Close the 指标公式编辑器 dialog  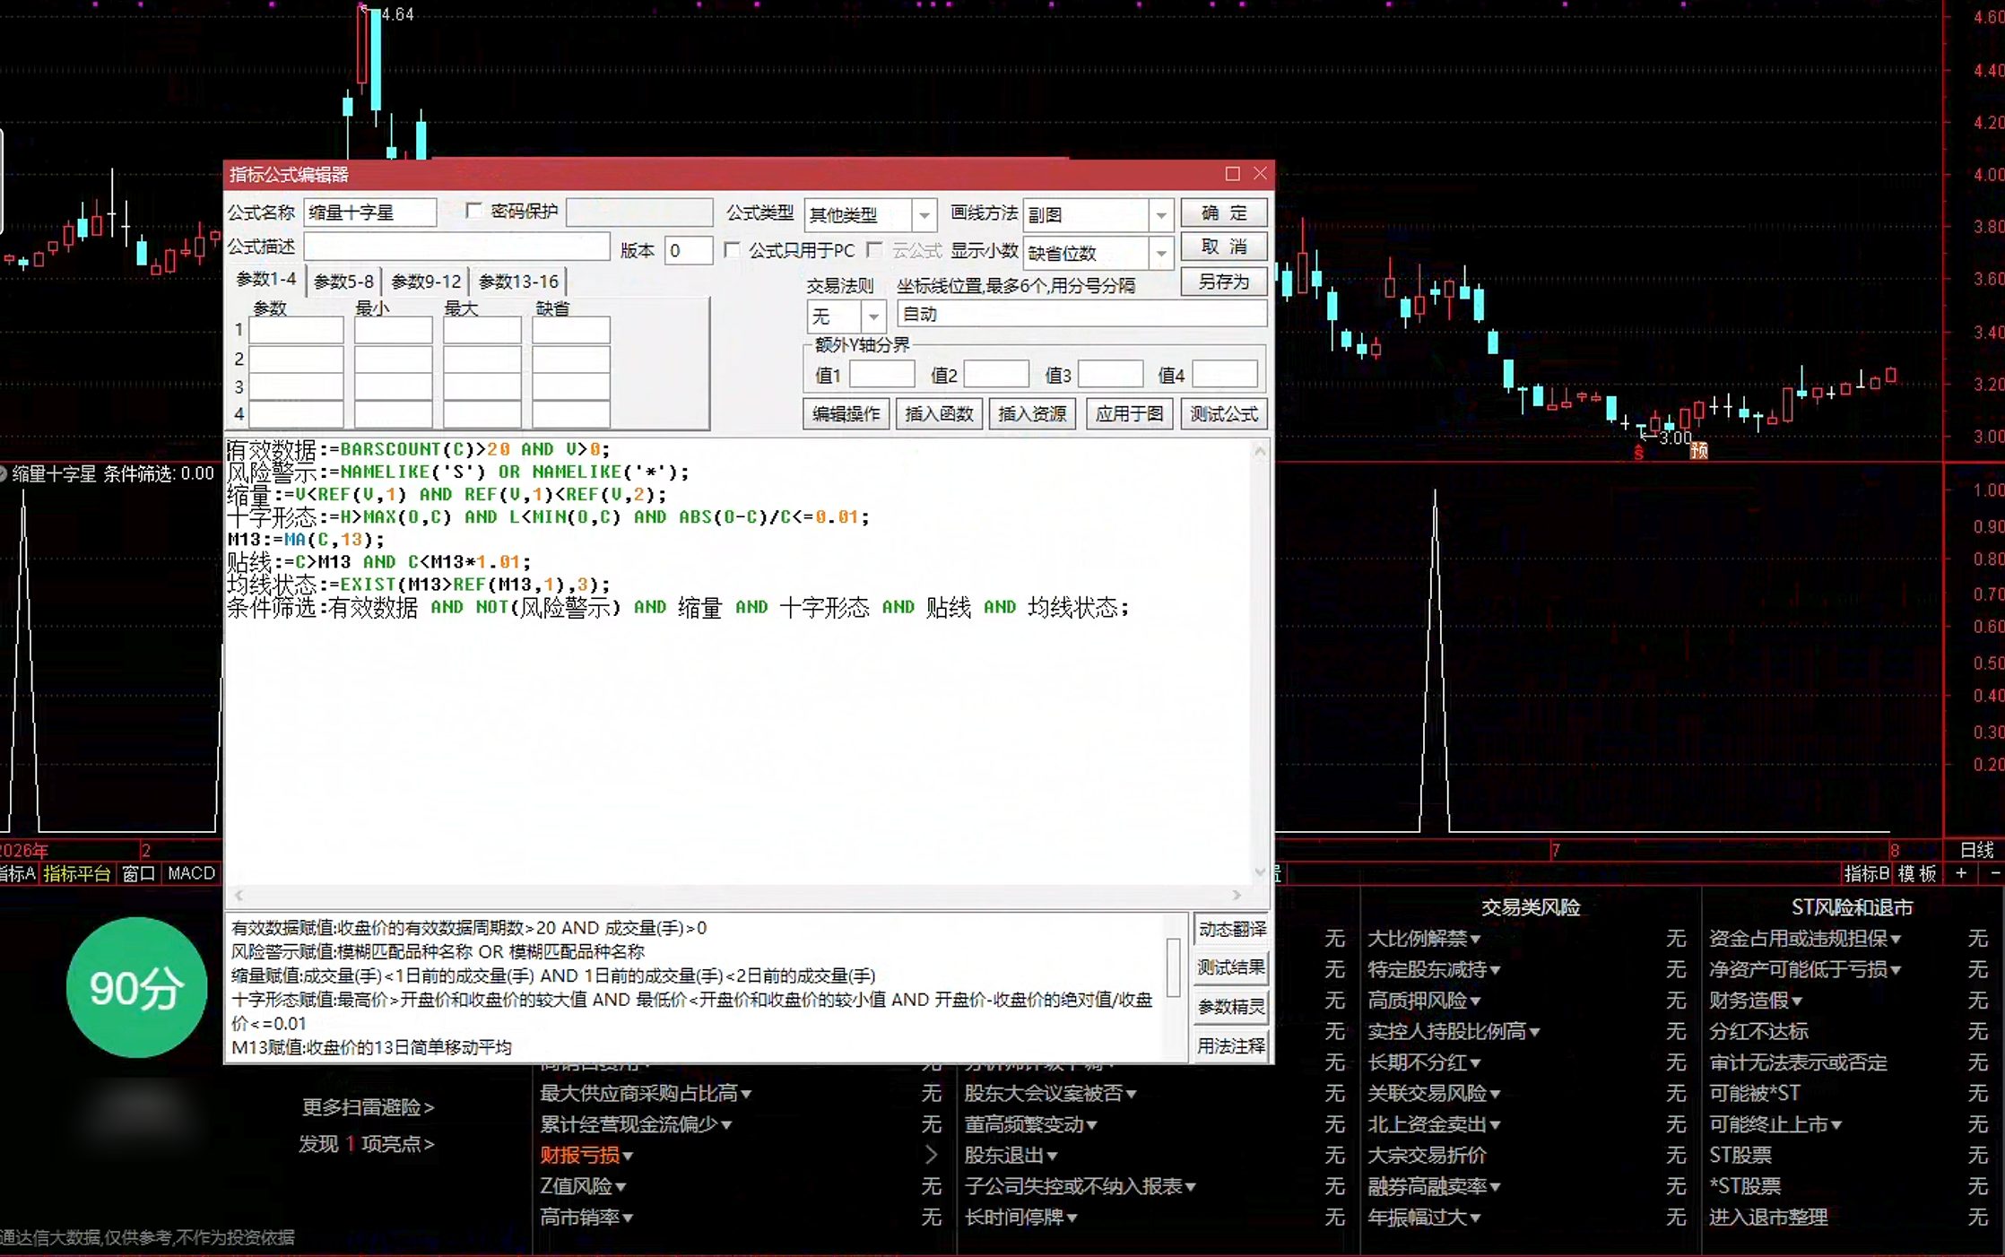[1260, 173]
